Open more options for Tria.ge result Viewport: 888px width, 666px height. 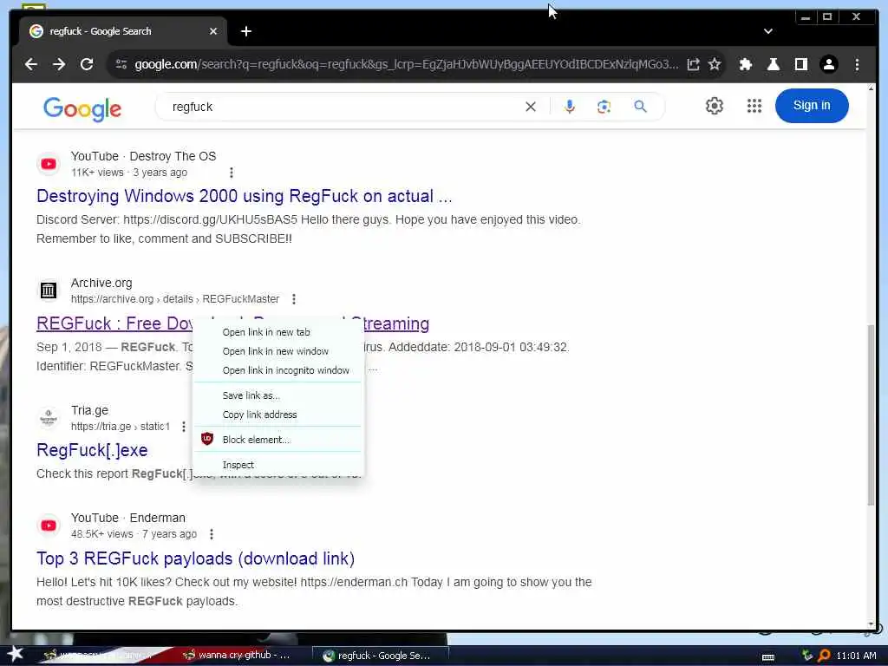[x=184, y=427]
